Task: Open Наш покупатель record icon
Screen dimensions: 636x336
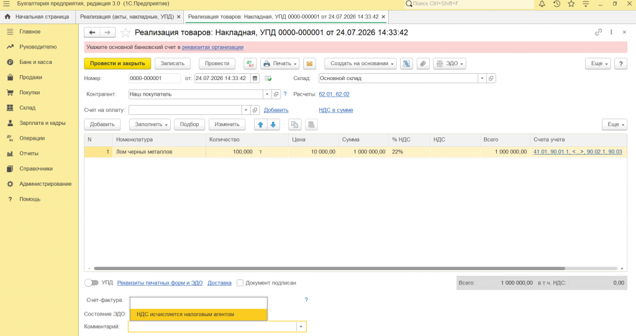Action: [x=276, y=94]
